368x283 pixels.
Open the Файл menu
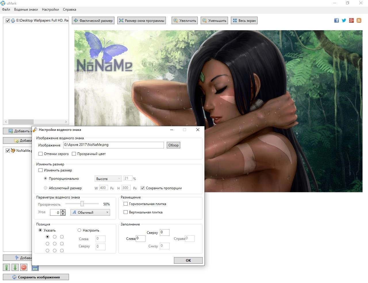[x=6, y=9]
